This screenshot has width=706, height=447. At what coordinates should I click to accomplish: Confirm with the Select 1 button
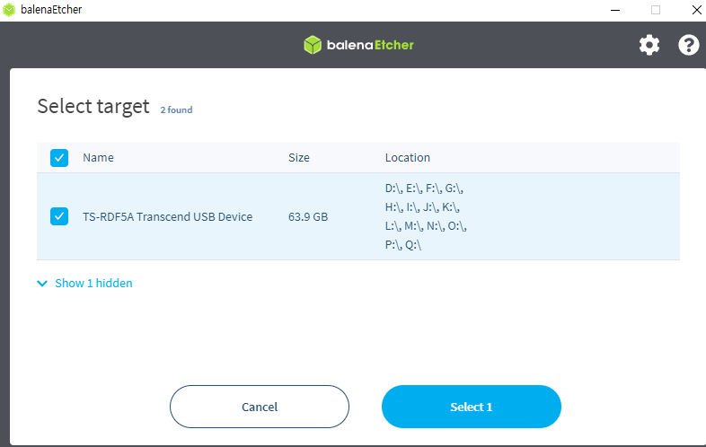472,407
